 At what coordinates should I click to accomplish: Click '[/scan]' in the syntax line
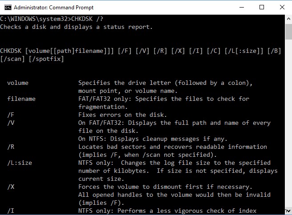[x=12, y=59]
